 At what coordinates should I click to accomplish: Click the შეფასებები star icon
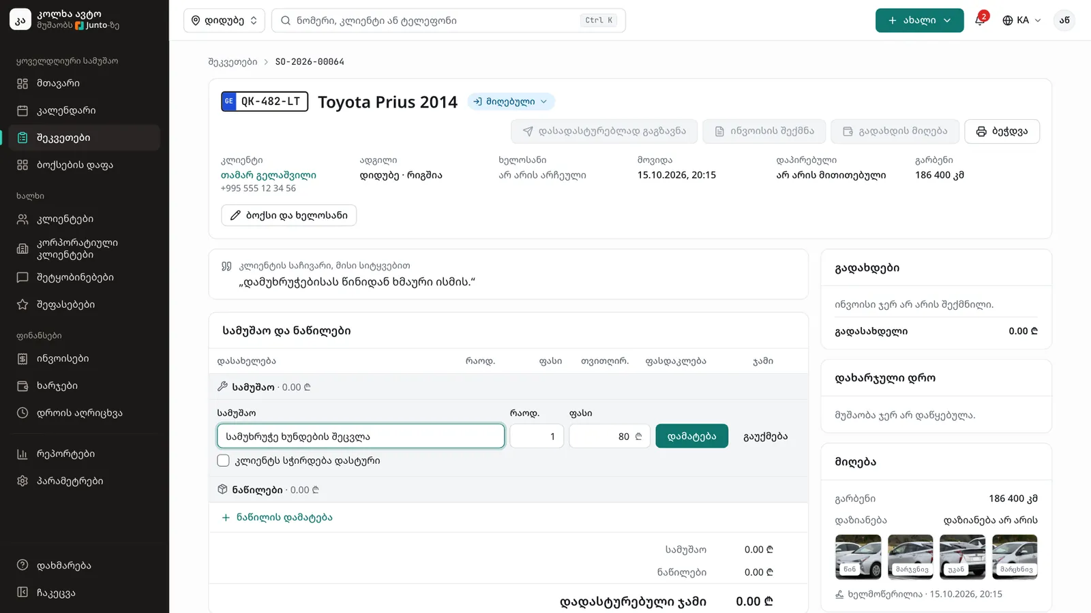click(x=23, y=304)
